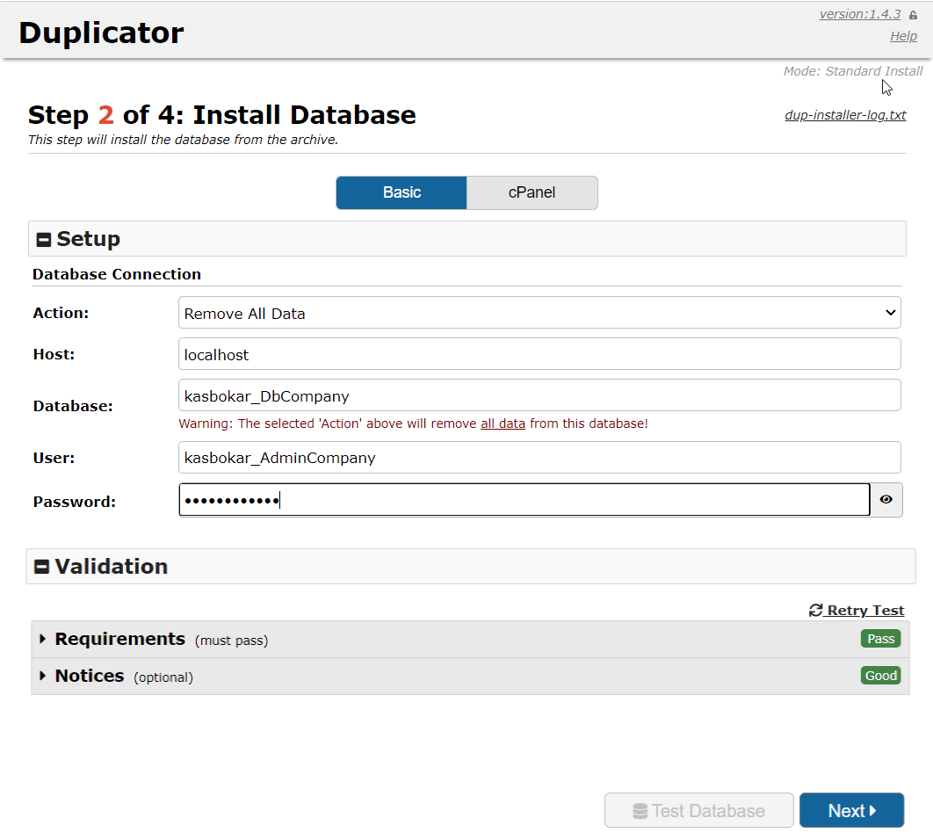Click the Test Database button
Viewport: 933px width, 840px height.
click(698, 810)
